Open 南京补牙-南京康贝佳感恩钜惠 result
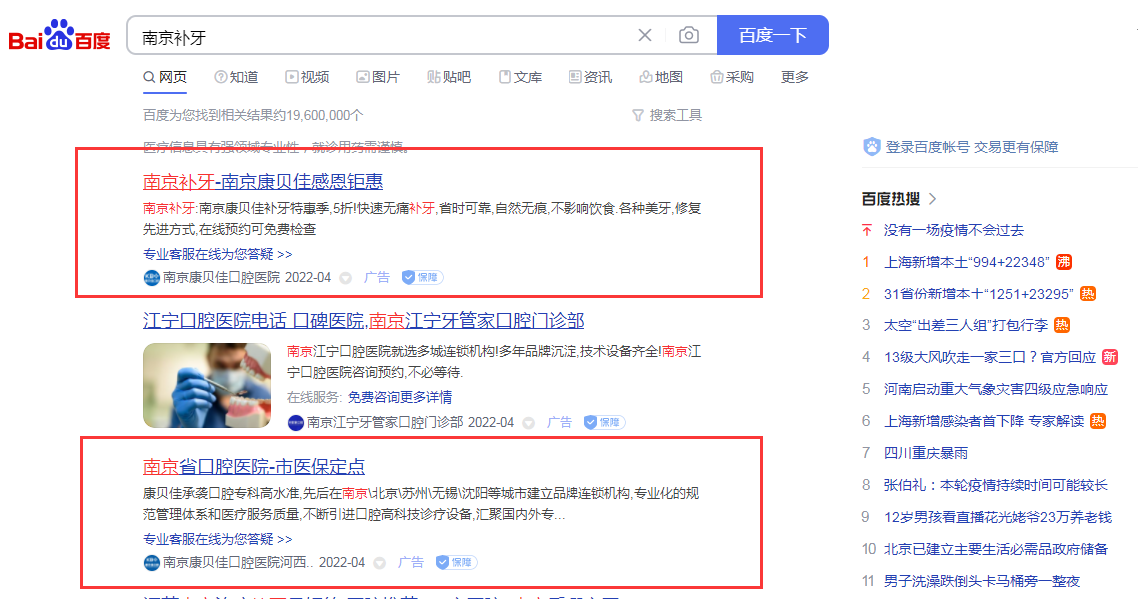 [263, 181]
